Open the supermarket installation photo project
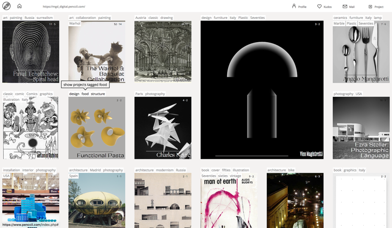The height and width of the screenshot is (228, 392). 31,200
